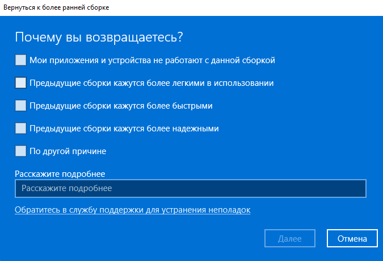Viewport: 383px width, 261px height.
Task: Click the 'По другой причине' label text
Action: point(68,151)
